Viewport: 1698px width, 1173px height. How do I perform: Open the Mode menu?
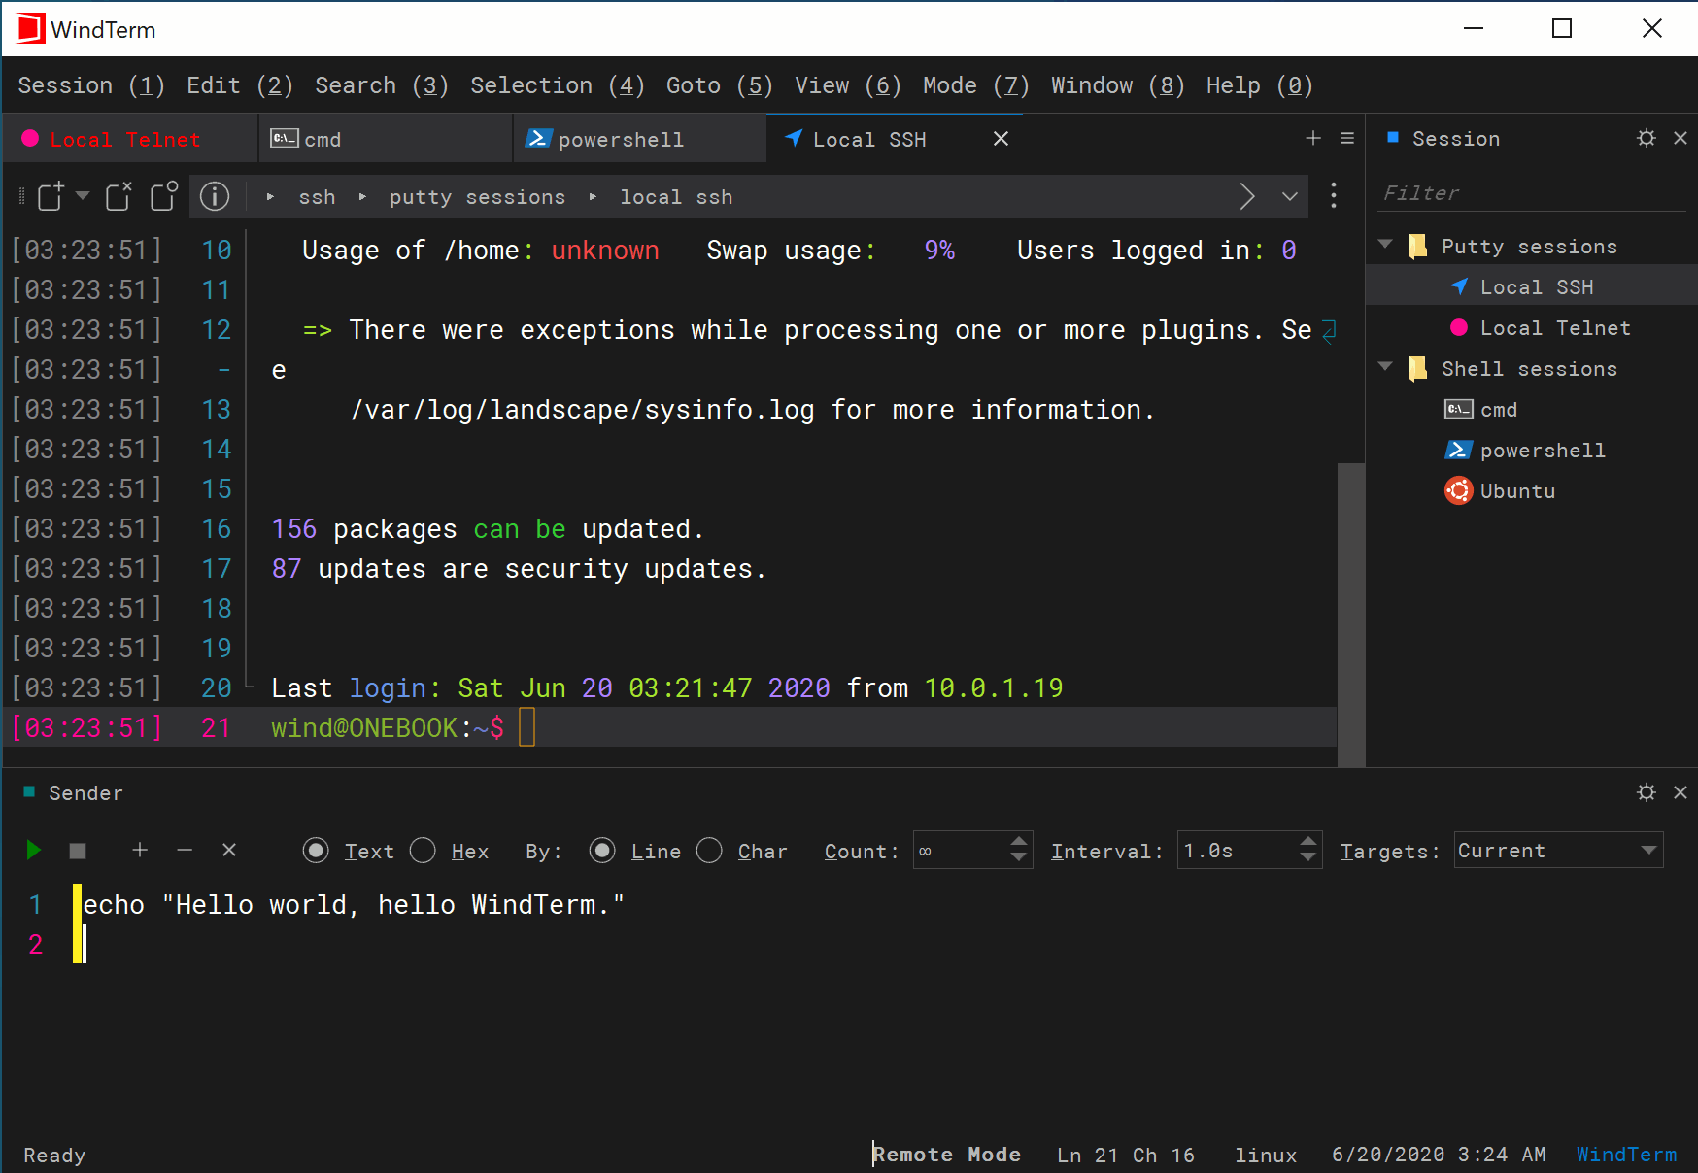[x=976, y=85]
